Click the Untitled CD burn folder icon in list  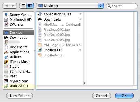tap(40, 50)
